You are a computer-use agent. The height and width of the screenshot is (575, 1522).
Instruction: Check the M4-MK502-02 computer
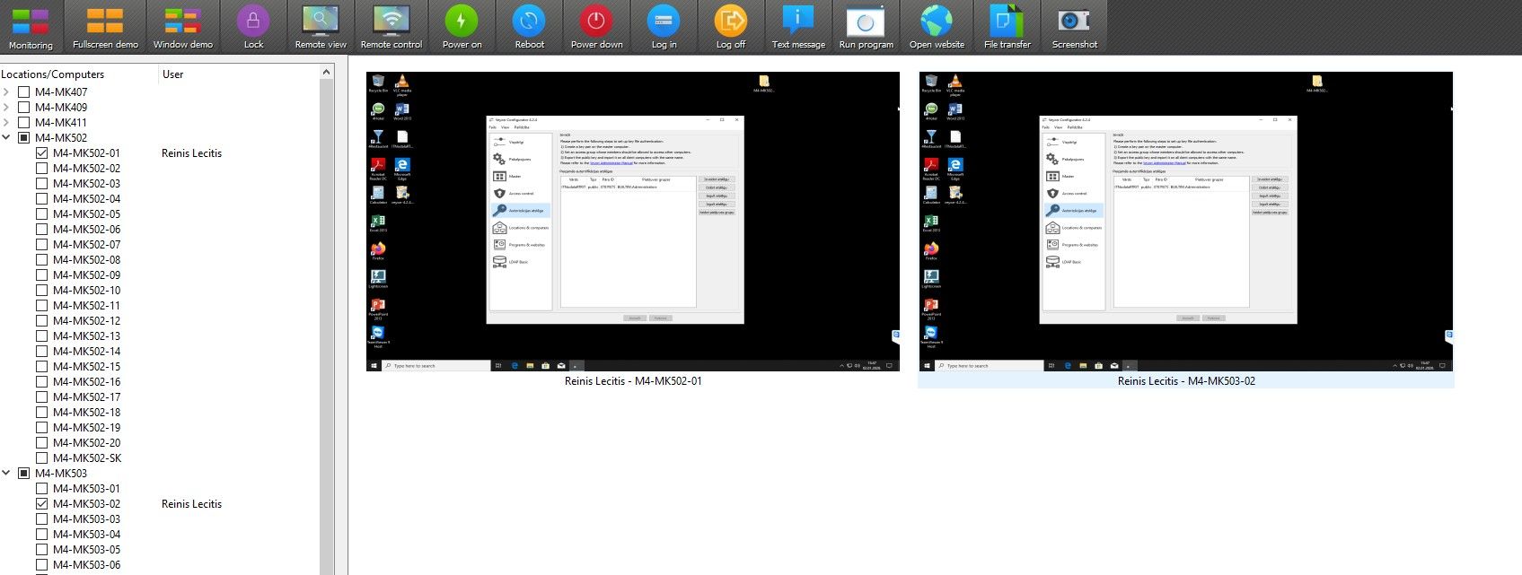click(x=42, y=168)
